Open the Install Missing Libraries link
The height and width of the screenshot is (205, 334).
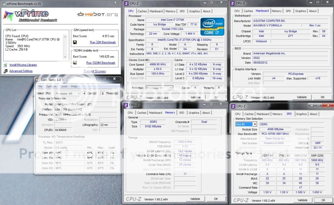click(23, 65)
